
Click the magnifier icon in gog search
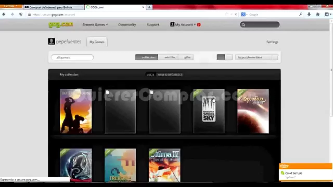(243, 25)
